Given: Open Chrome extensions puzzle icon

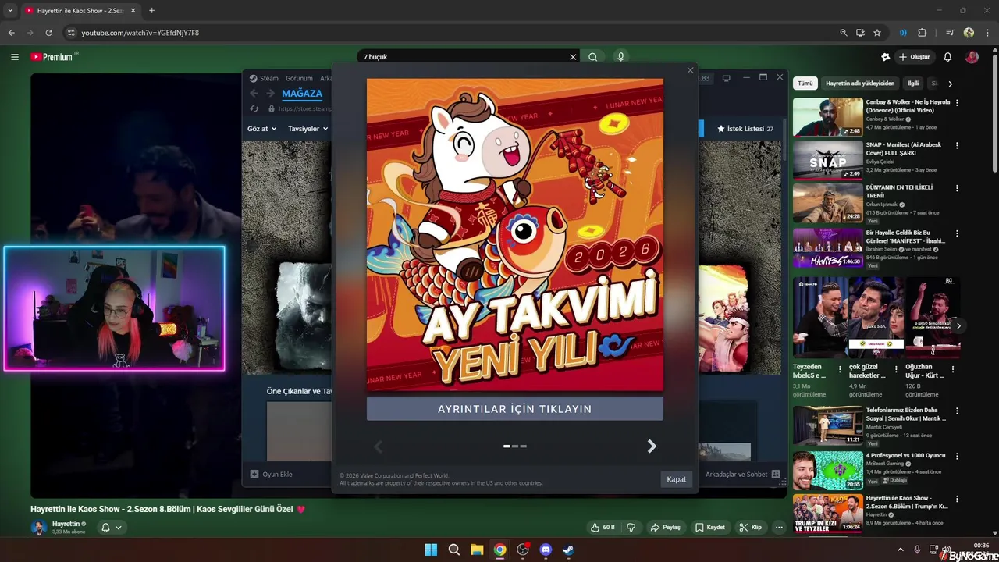Looking at the screenshot, I should coord(922,33).
